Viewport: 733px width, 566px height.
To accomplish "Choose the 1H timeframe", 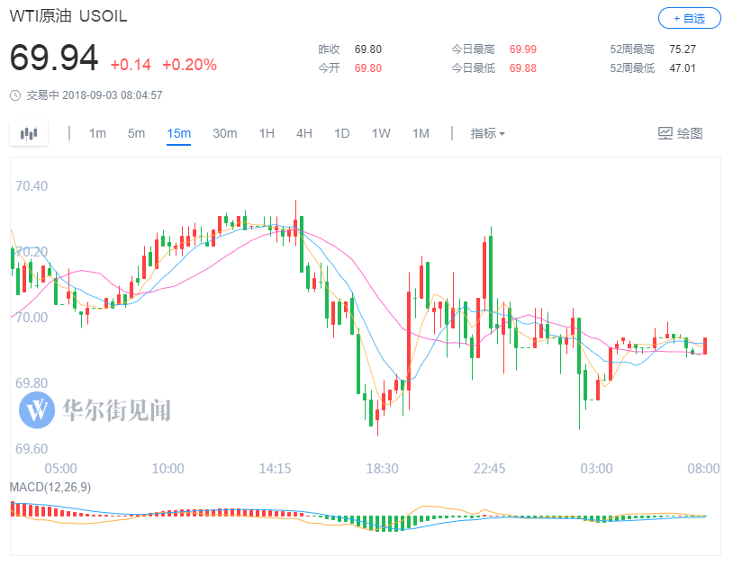I will click(x=267, y=133).
